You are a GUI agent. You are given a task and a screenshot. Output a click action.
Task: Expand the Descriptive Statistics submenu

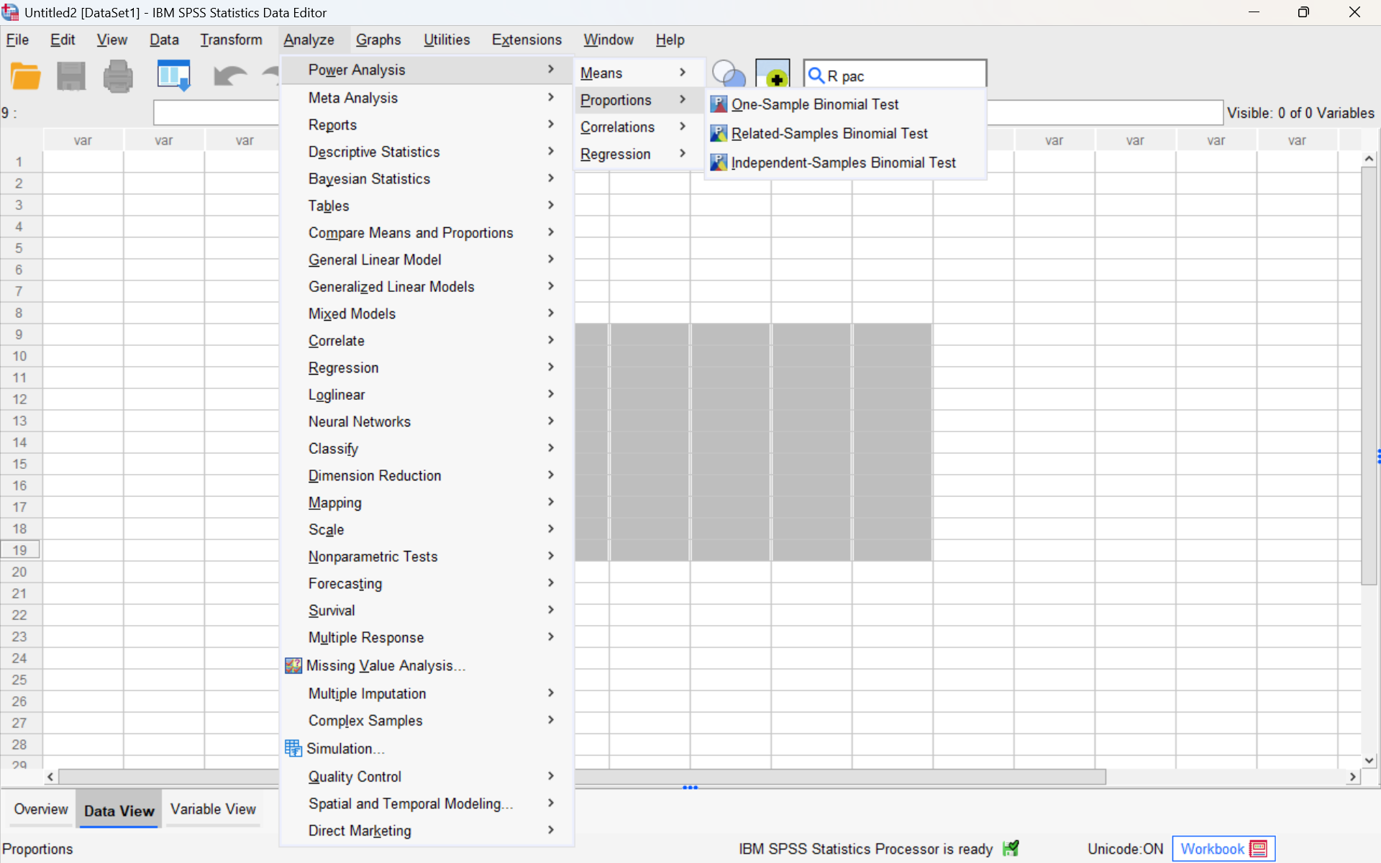(x=374, y=152)
